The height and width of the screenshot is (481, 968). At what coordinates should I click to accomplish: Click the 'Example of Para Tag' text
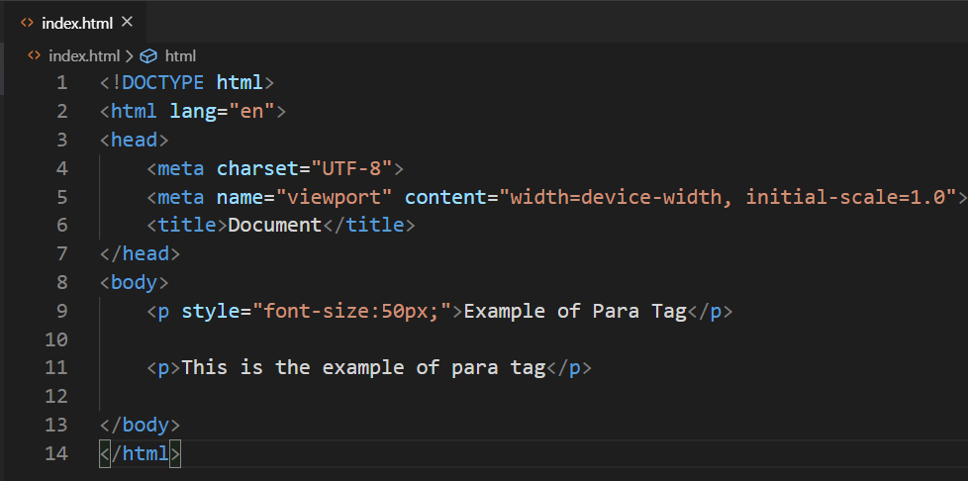point(574,311)
